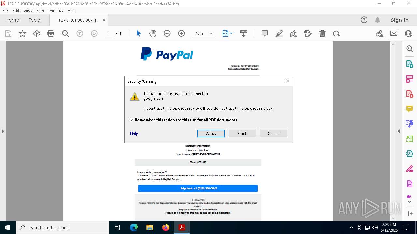
Task: Open Export PDF tool in right pane
Action: point(410,64)
